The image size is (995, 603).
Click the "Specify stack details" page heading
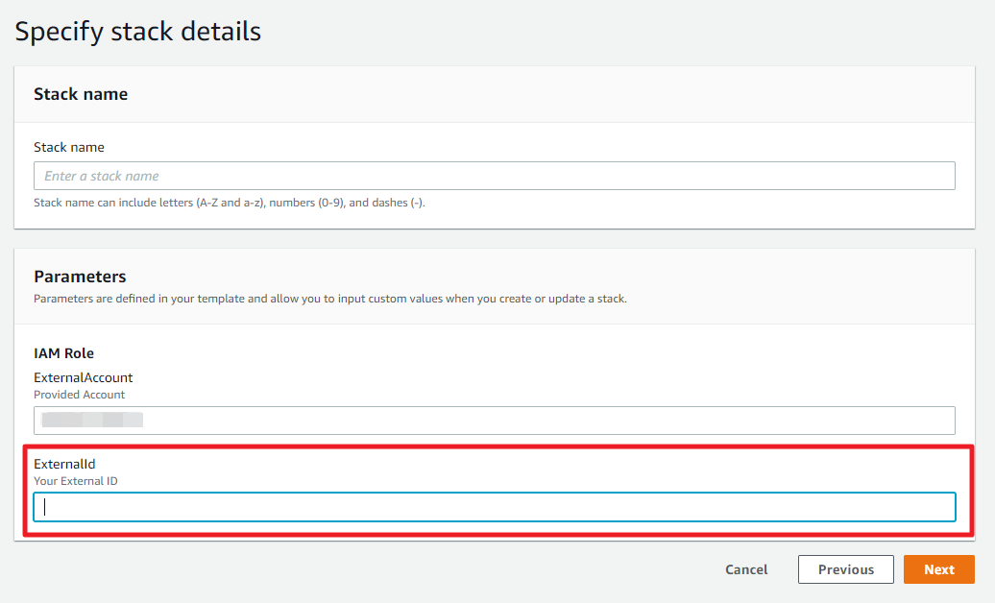coord(137,31)
